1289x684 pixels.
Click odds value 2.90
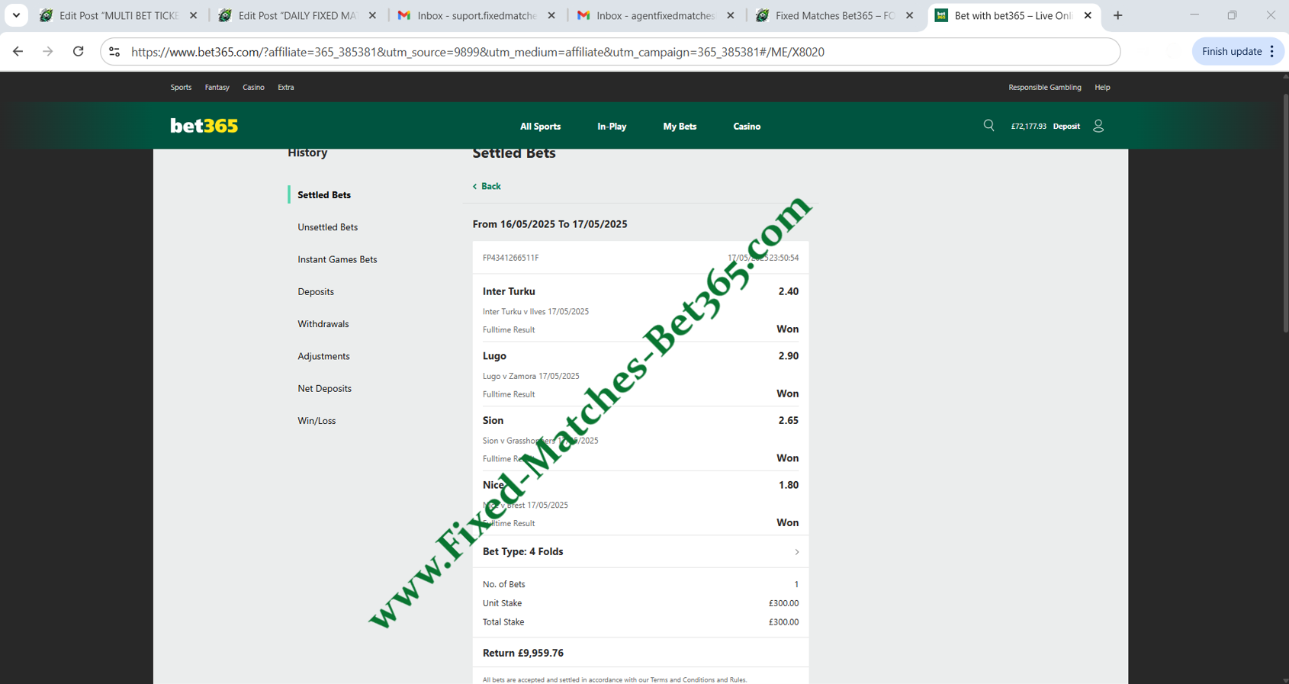tap(788, 356)
